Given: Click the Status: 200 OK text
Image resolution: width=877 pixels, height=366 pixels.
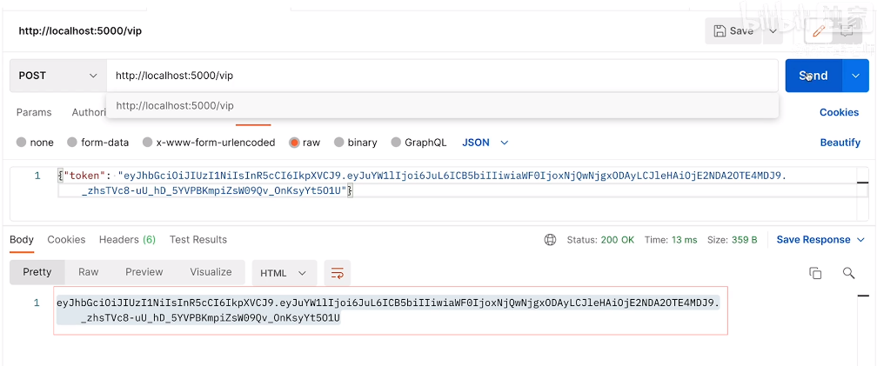Looking at the screenshot, I should pos(600,240).
